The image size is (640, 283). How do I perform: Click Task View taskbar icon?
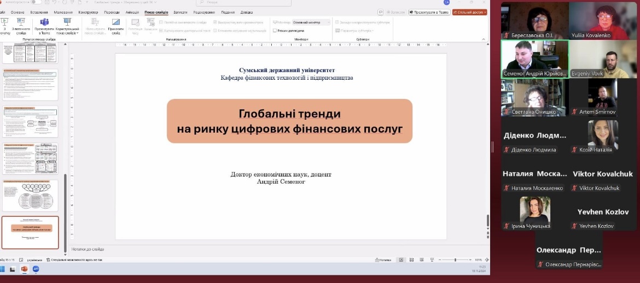point(13,269)
